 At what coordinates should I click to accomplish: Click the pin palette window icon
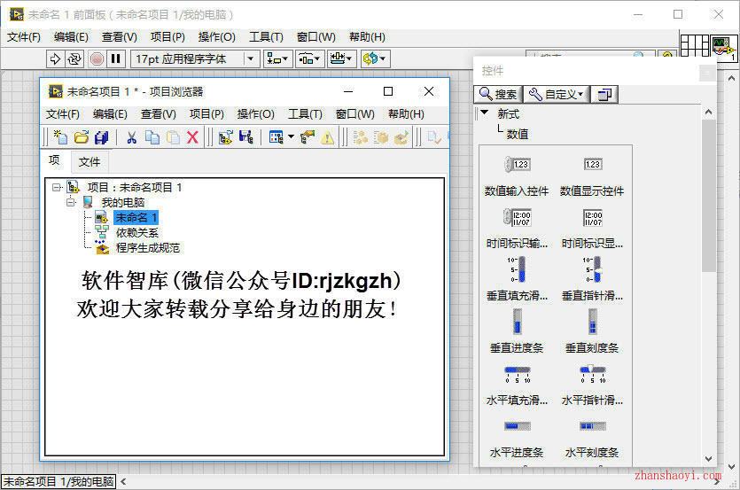click(x=604, y=95)
